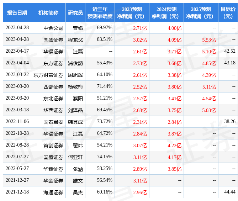Screen dimensions: 238x201
Task: Click the 机构简称 column header
Action: click(x=48, y=12)
